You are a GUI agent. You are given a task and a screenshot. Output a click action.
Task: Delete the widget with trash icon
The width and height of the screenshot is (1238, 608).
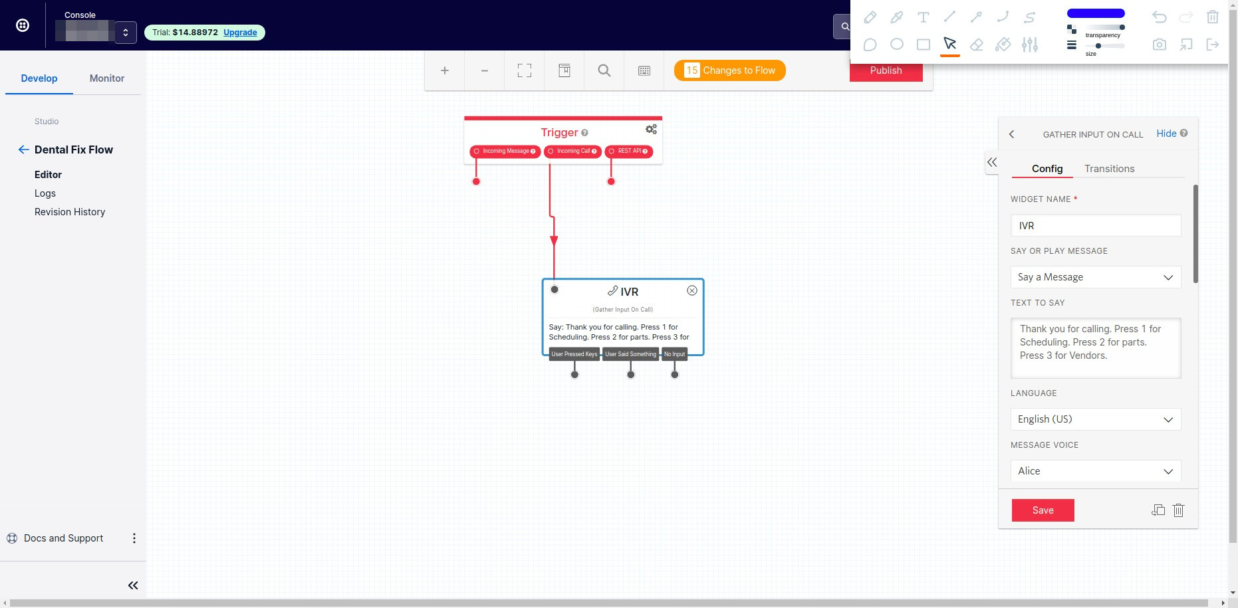1179,510
